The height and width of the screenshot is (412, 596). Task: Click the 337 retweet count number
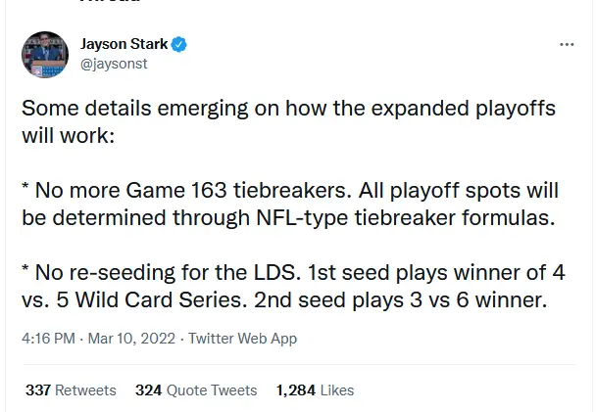38,389
